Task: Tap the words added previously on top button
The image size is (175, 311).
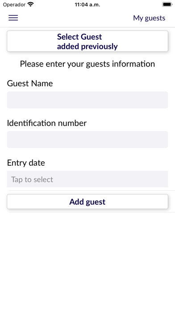Action: click(x=87, y=46)
